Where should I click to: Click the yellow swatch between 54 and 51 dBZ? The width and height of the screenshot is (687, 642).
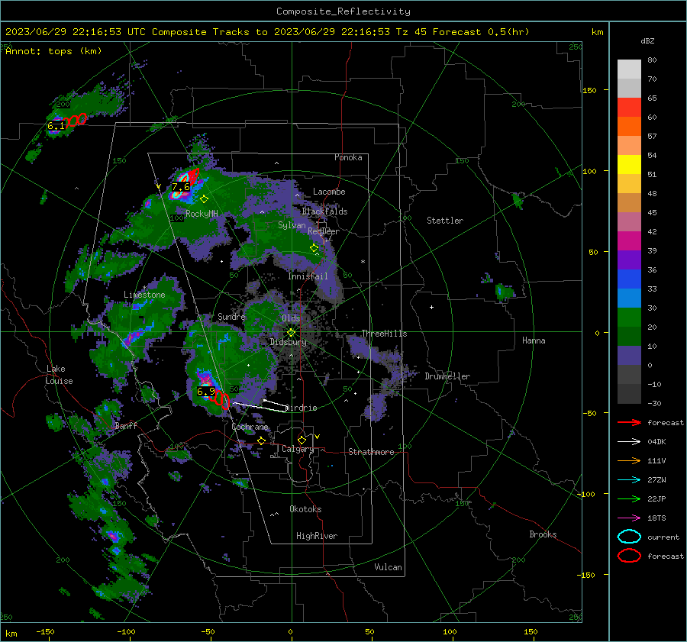[629, 164]
